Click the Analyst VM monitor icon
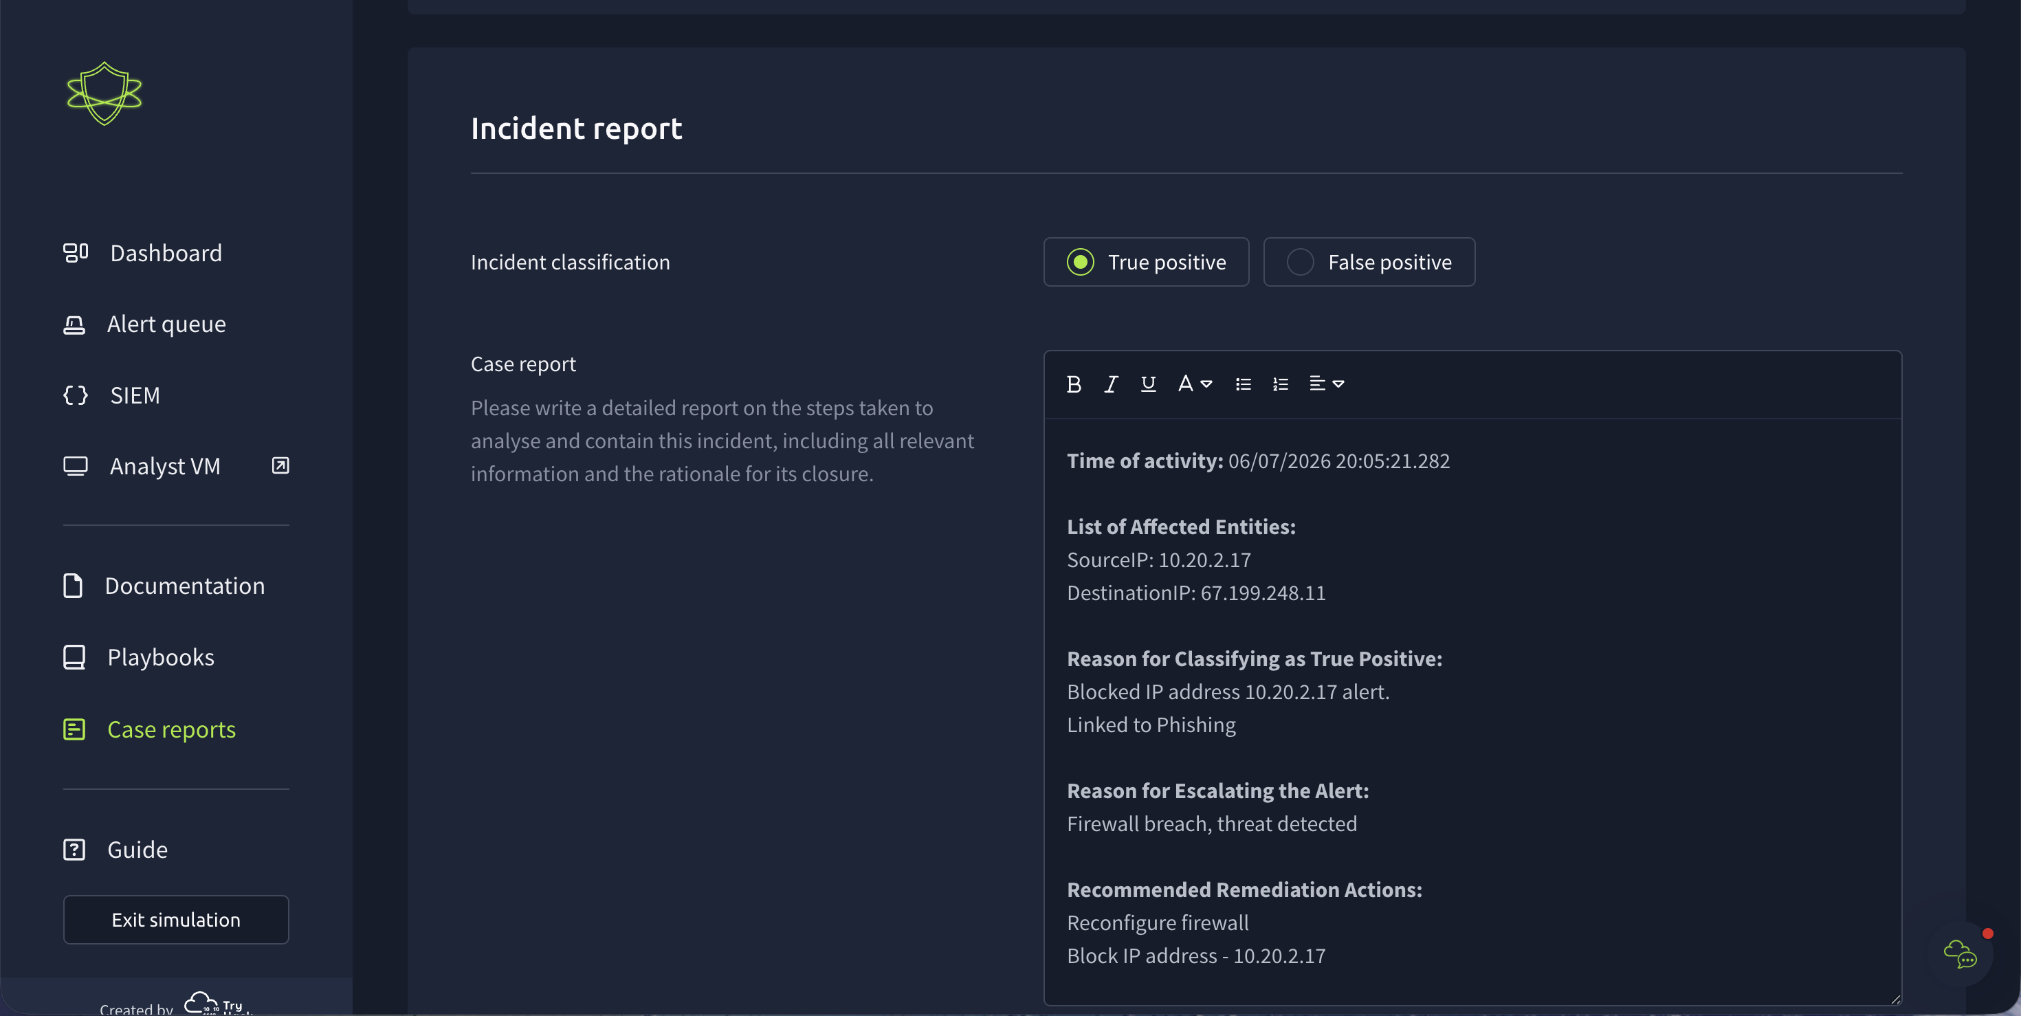The width and height of the screenshot is (2021, 1016). [x=76, y=466]
